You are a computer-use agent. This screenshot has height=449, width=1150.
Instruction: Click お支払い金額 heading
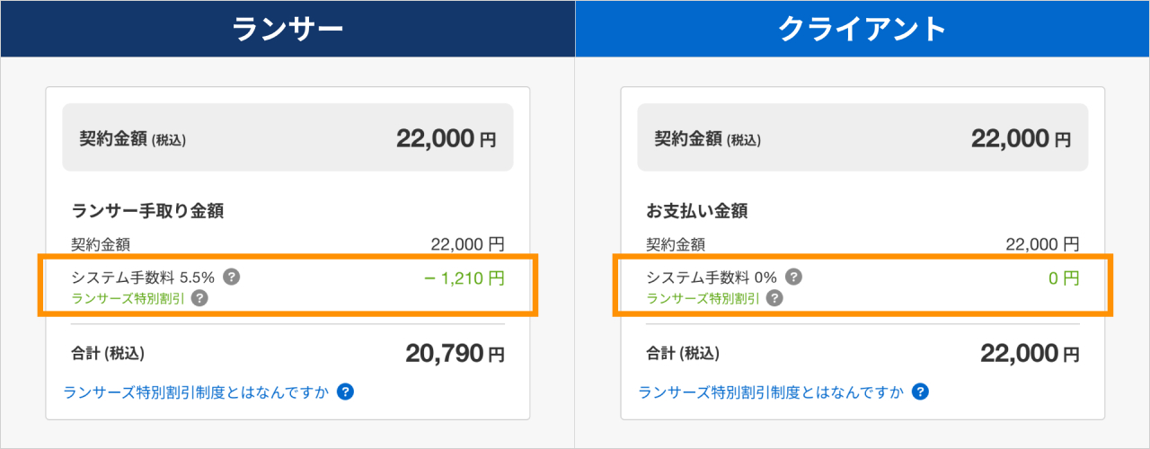coord(697,212)
